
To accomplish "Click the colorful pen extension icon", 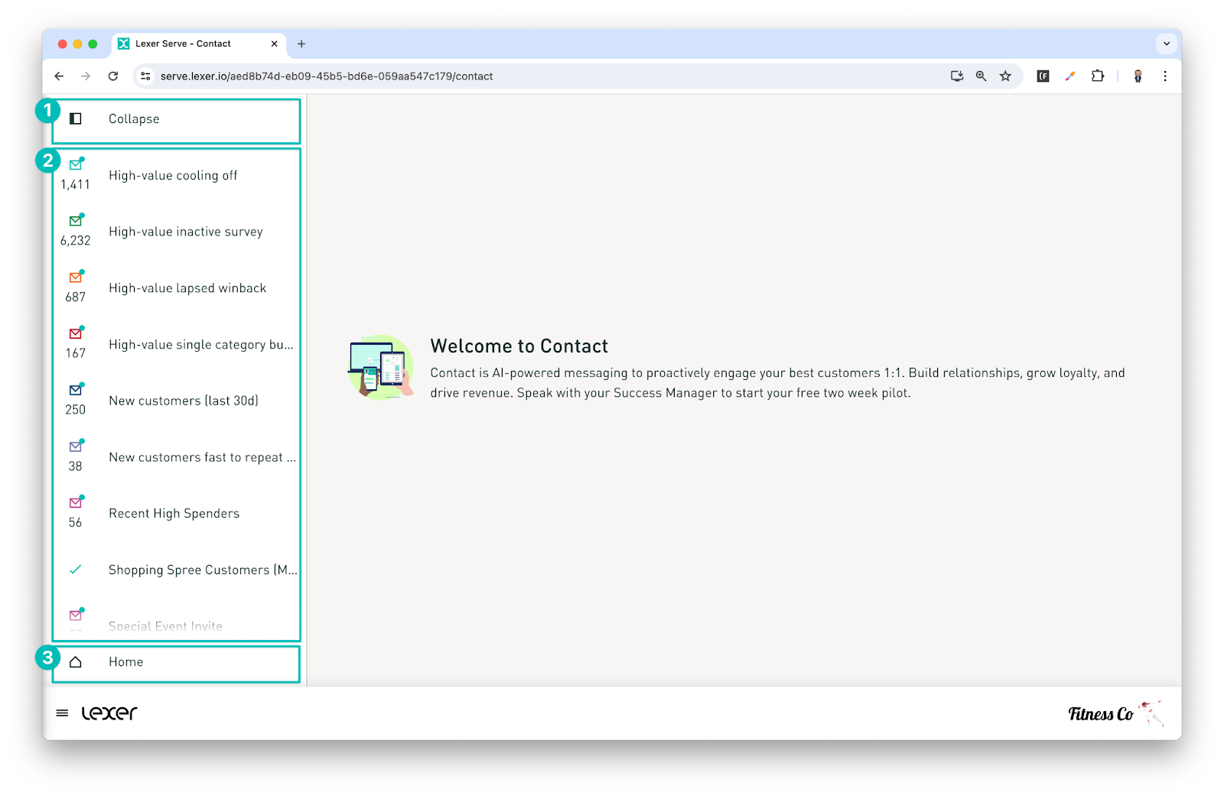I will tap(1070, 76).
